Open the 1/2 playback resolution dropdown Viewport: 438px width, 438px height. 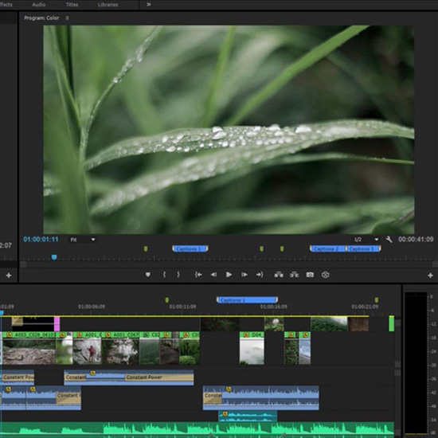point(366,240)
